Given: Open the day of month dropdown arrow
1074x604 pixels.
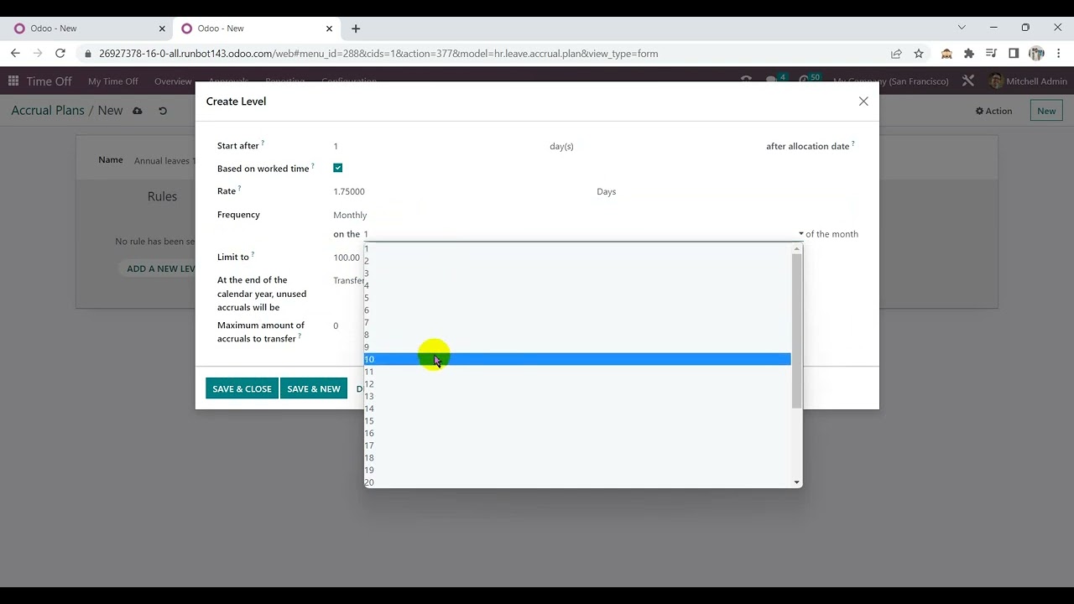Looking at the screenshot, I should point(800,234).
